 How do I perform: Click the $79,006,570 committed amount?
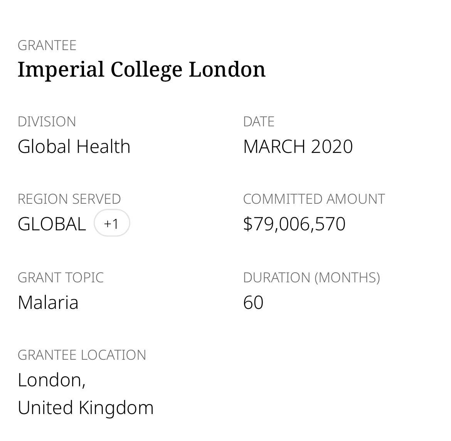pos(294,224)
